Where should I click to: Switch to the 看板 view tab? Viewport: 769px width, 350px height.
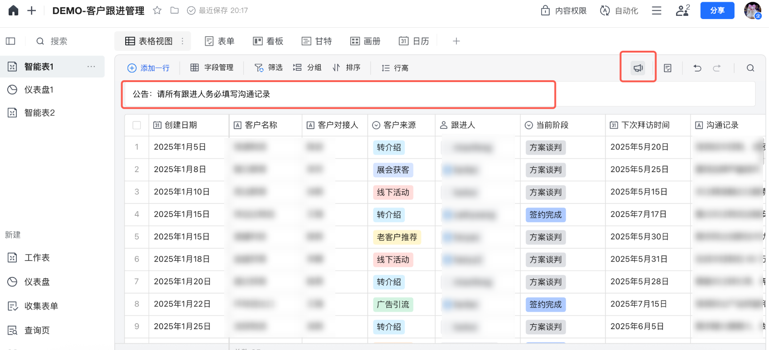click(268, 41)
